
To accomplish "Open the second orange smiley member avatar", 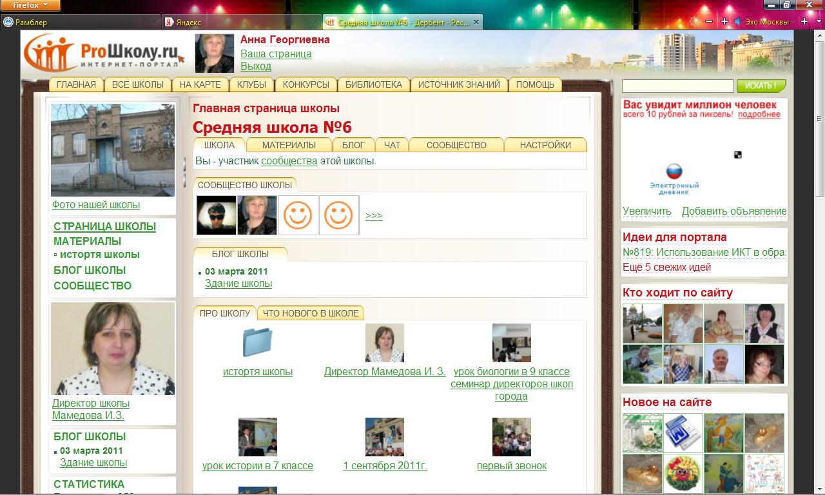I will point(339,215).
